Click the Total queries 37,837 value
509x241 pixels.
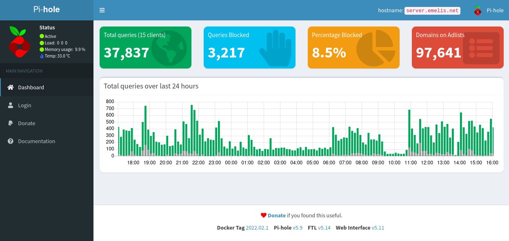click(x=127, y=53)
